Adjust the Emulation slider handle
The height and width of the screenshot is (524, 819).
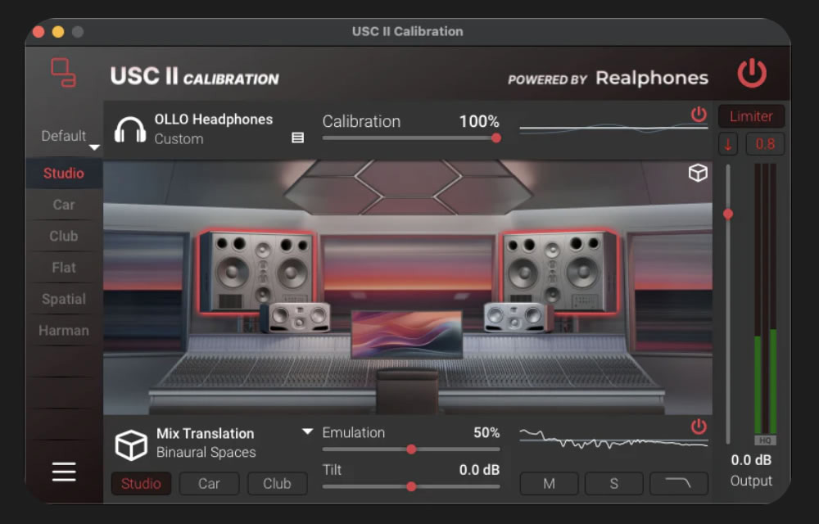pos(411,449)
